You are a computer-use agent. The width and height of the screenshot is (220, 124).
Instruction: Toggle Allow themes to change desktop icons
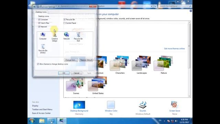[x=38, y=64]
